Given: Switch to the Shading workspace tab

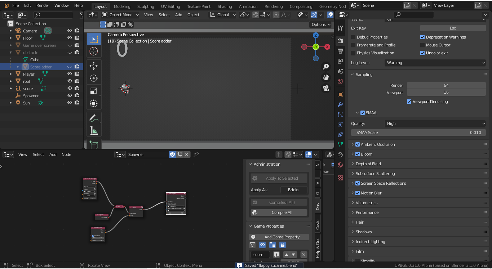Looking at the screenshot, I should point(225,6).
